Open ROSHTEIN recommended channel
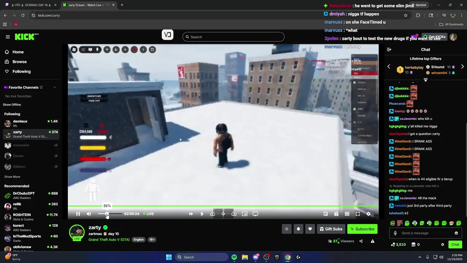The width and height of the screenshot is (467, 263). 31,217
